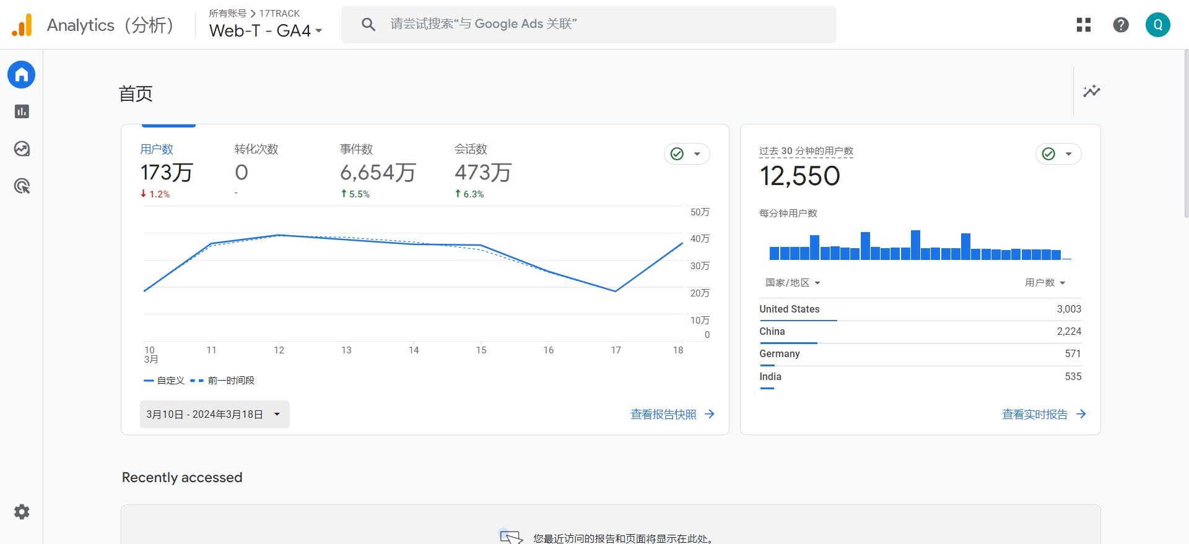Screen dimensions: 1189x544
Task: Select the 用户数 metric tab
Action: (167, 171)
